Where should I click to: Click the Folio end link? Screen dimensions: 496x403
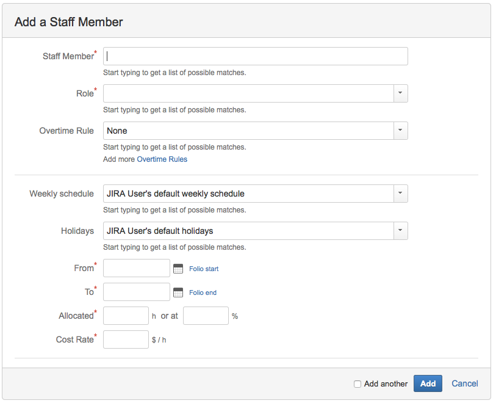[x=201, y=292]
